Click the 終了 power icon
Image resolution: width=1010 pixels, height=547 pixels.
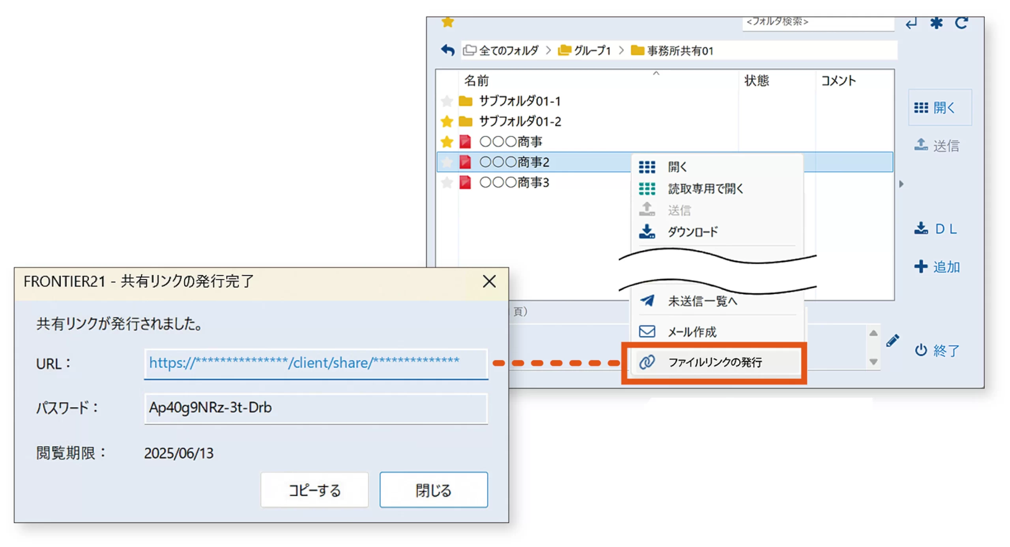[922, 350]
